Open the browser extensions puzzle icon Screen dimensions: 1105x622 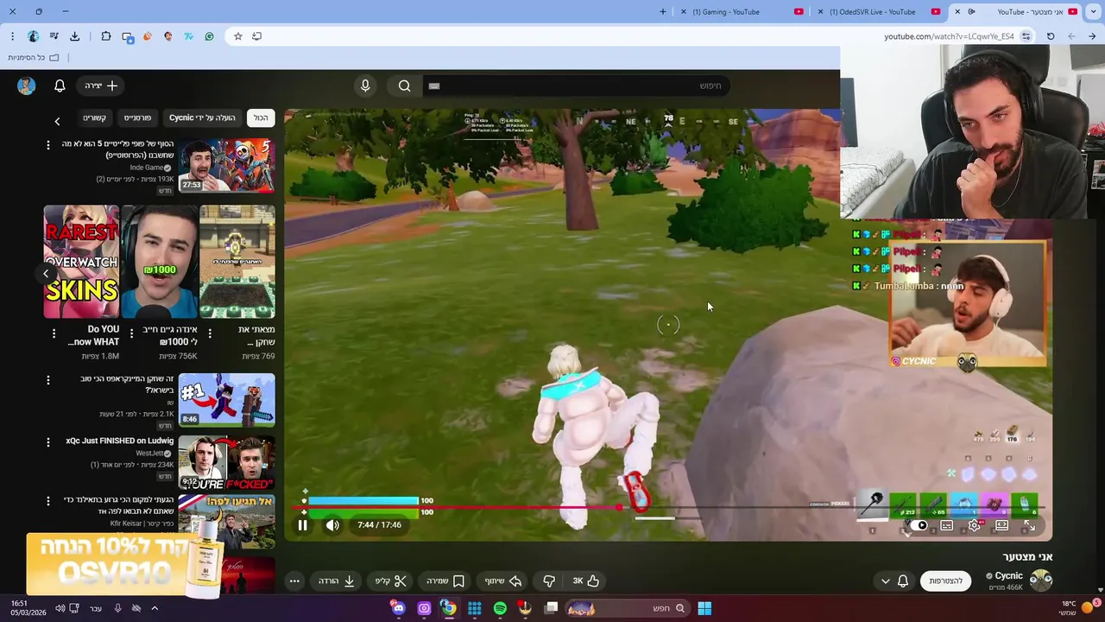click(x=106, y=36)
